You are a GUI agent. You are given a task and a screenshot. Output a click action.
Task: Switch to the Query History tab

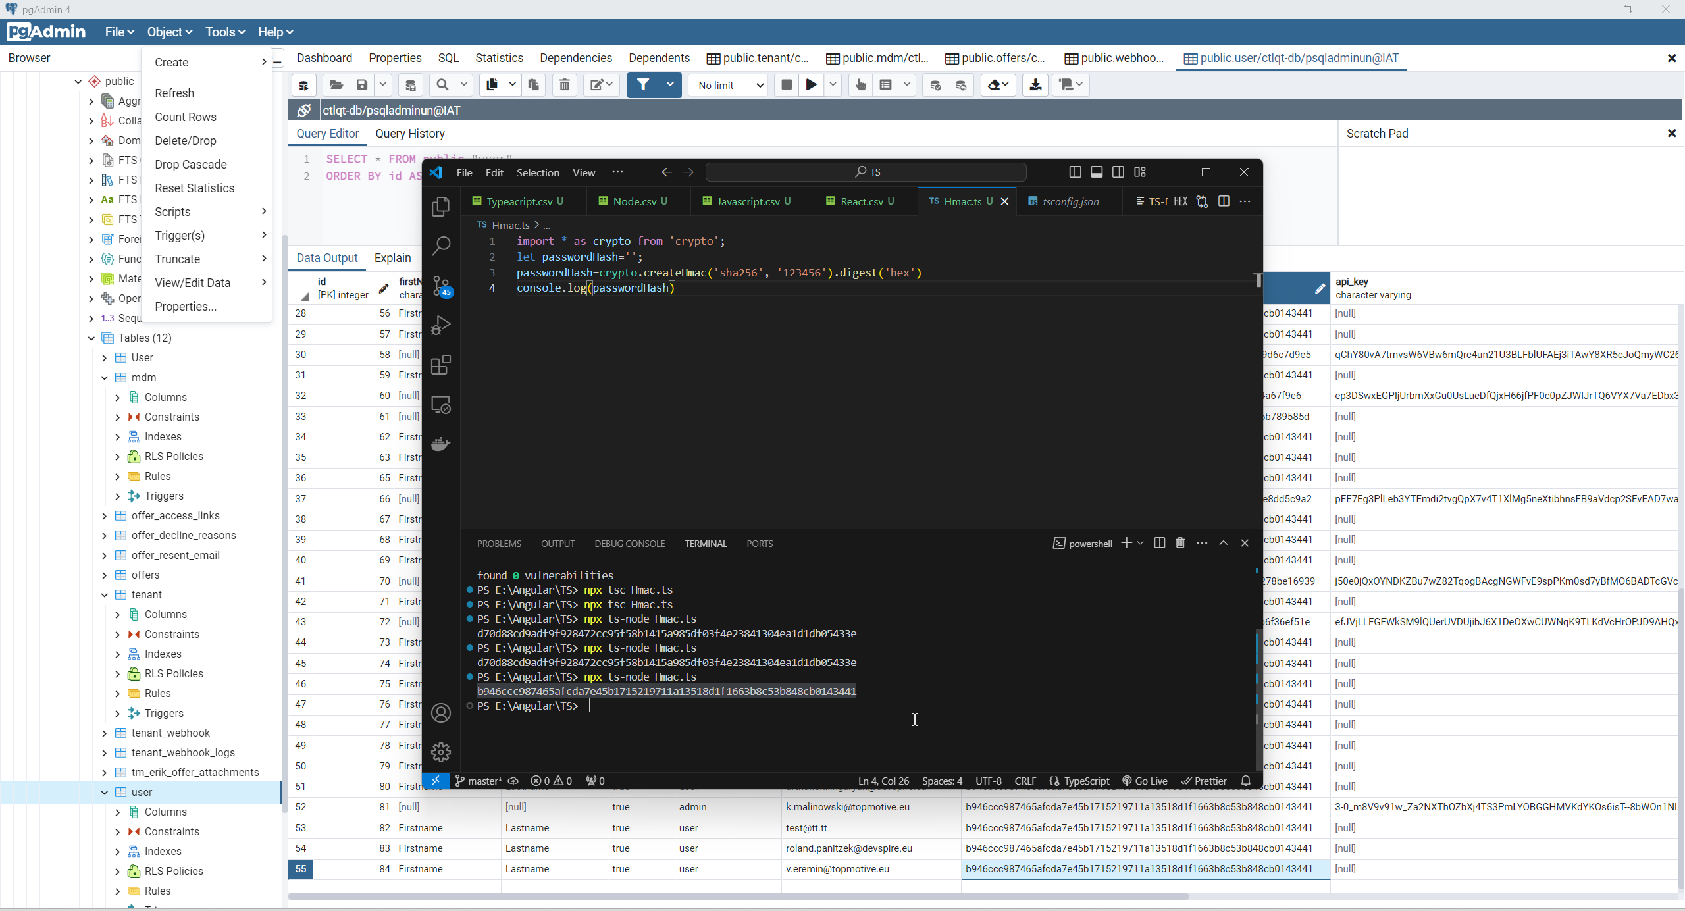click(x=409, y=134)
